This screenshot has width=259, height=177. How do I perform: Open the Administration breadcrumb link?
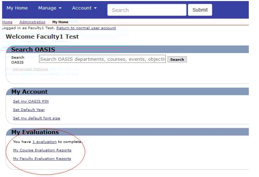(32, 22)
